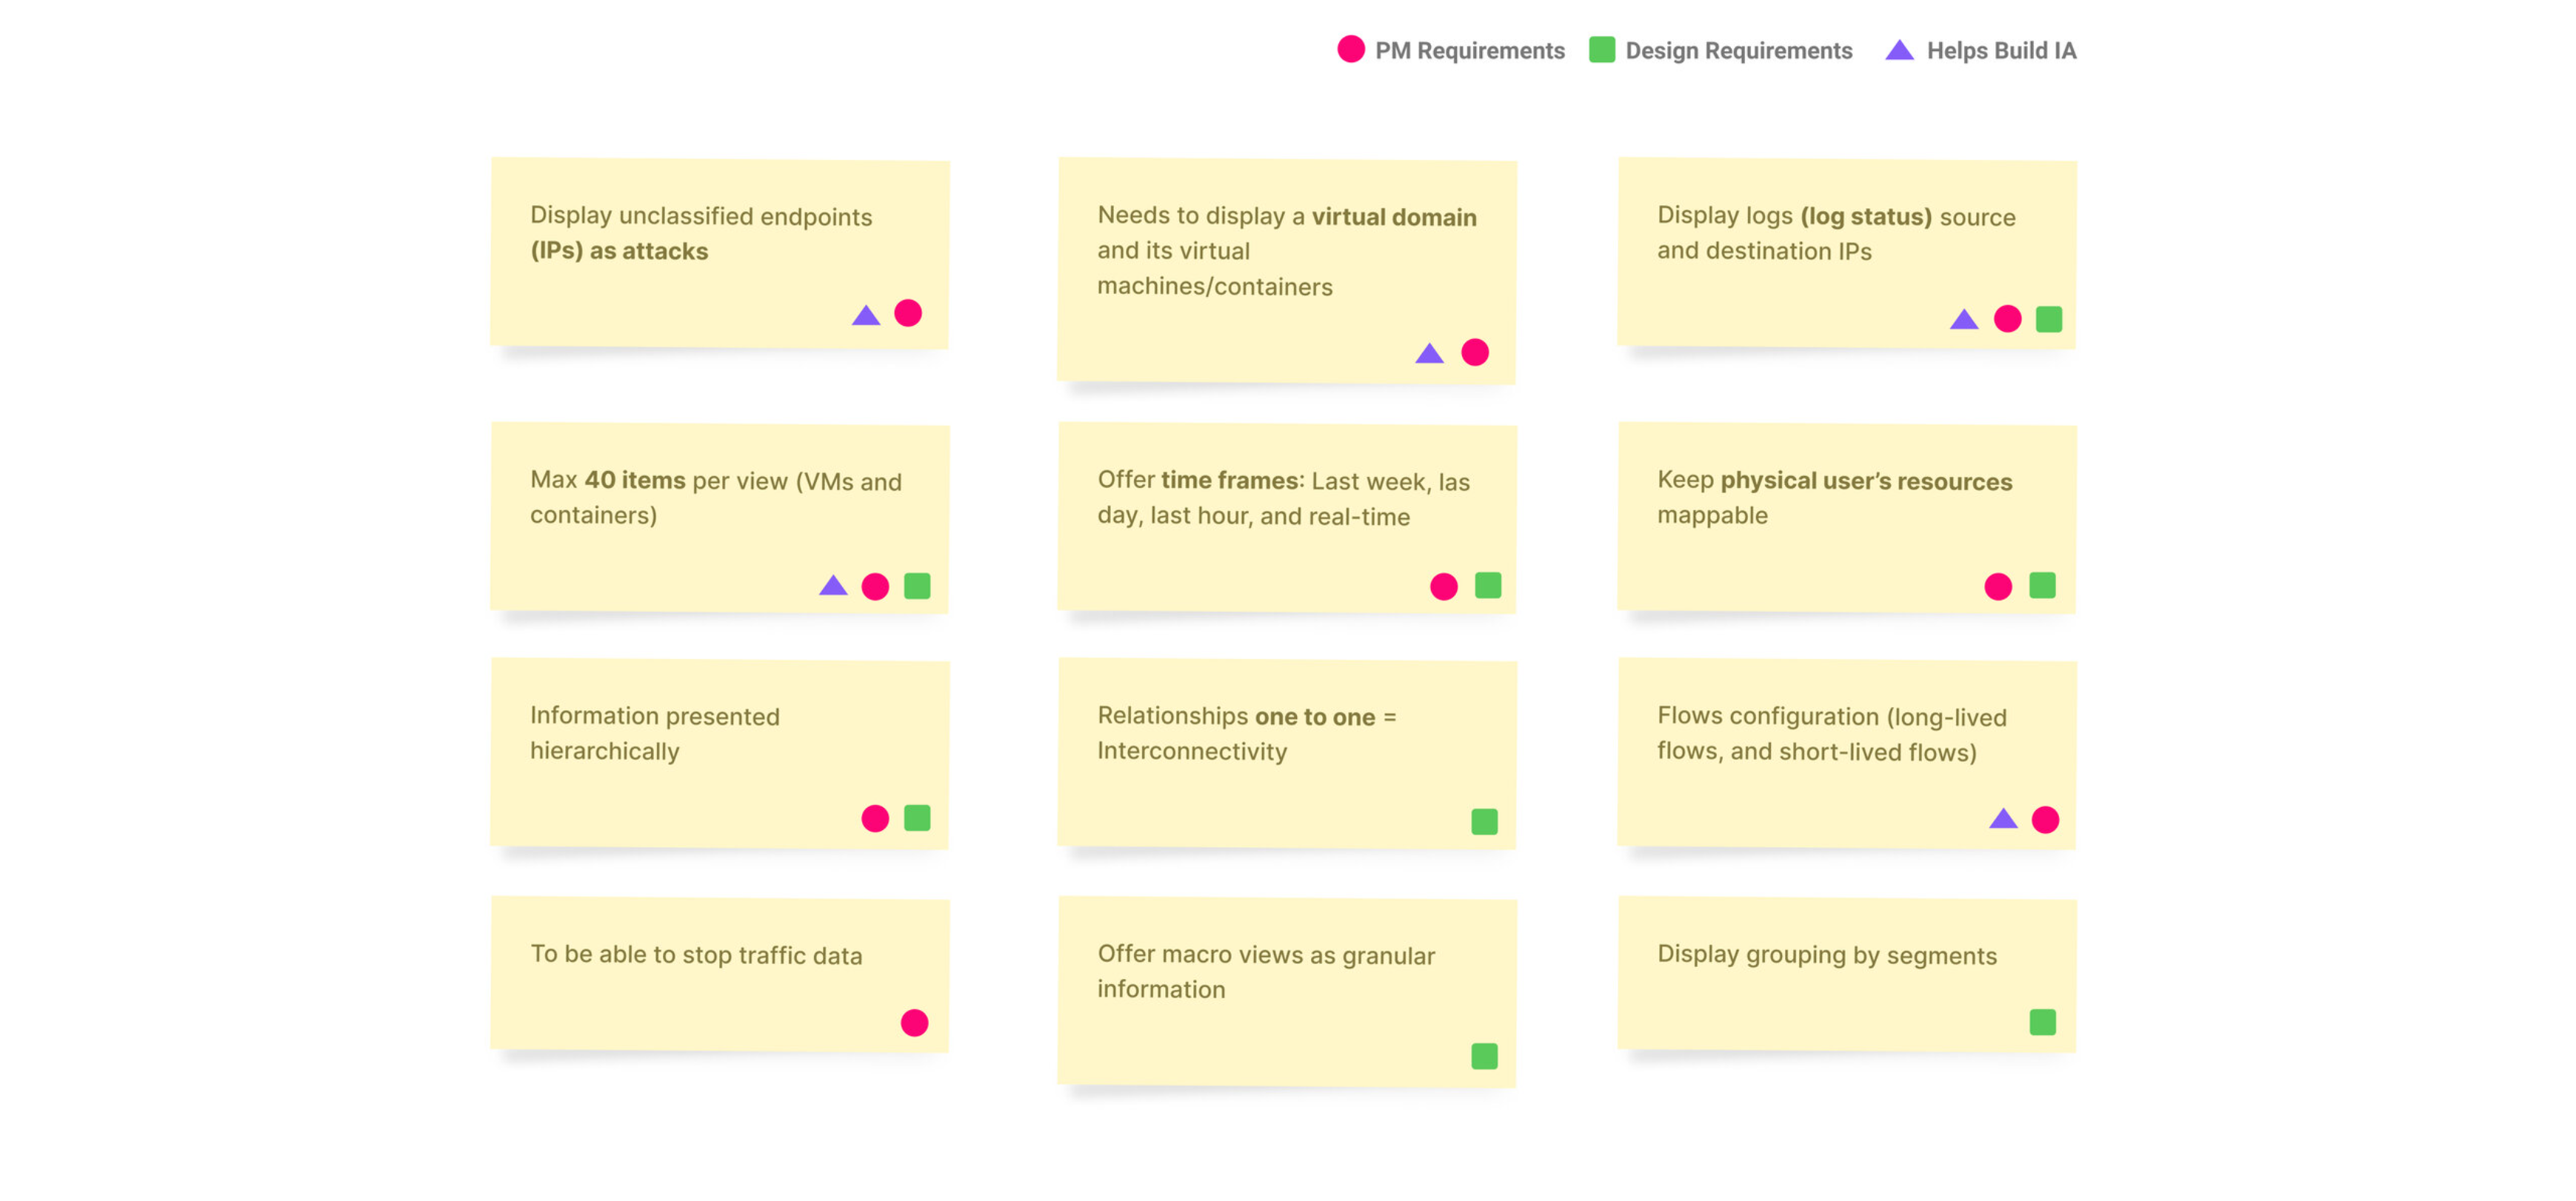This screenshot has width=2576, height=1201.
Task: Select the "To be able to stop traffic data" text
Action: (x=696, y=955)
